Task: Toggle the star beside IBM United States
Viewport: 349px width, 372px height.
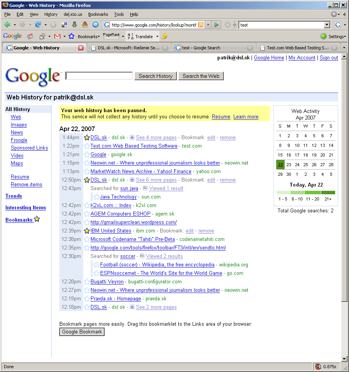Action: [x=87, y=231]
